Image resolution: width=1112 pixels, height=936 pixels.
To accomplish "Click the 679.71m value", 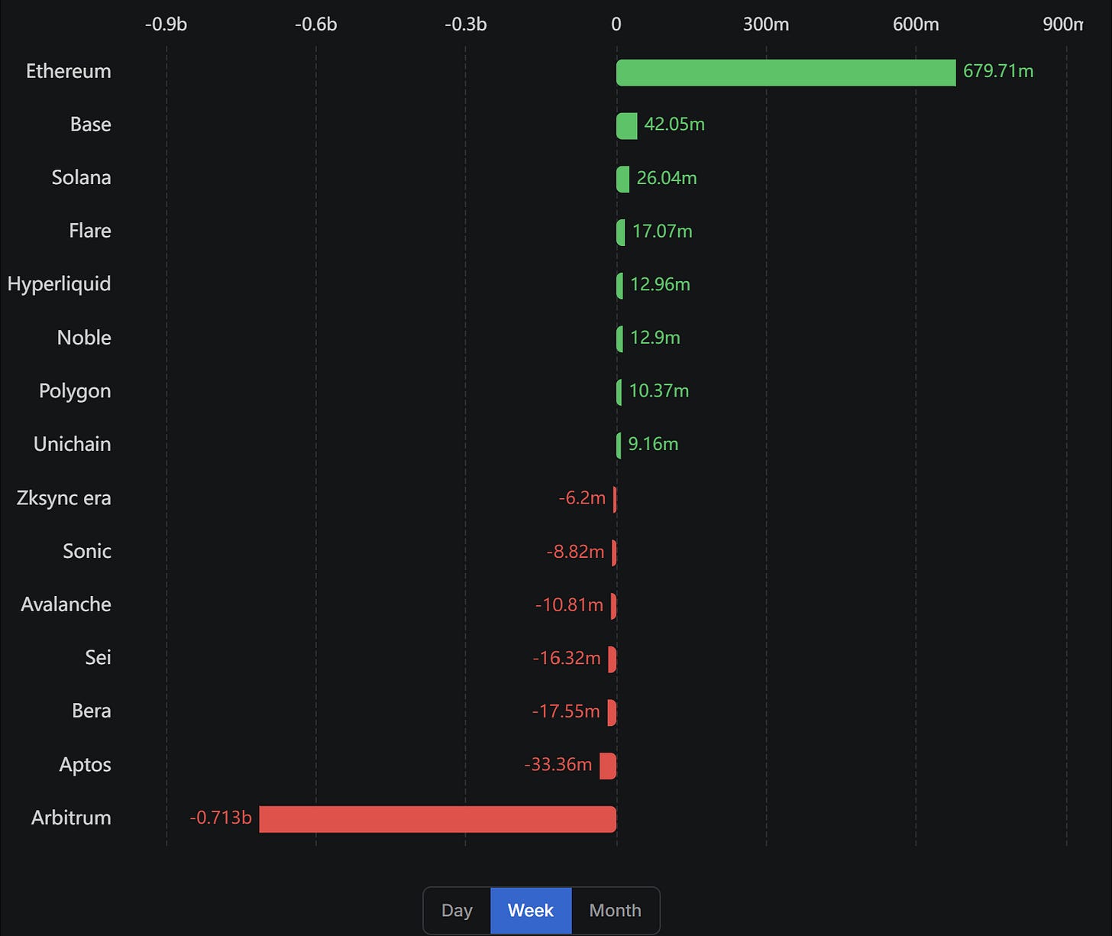I will coord(998,71).
